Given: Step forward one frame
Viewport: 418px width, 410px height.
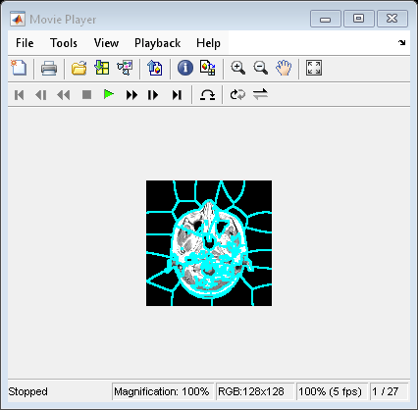Looking at the screenshot, I should pyautogui.click(x=153, y=95).
